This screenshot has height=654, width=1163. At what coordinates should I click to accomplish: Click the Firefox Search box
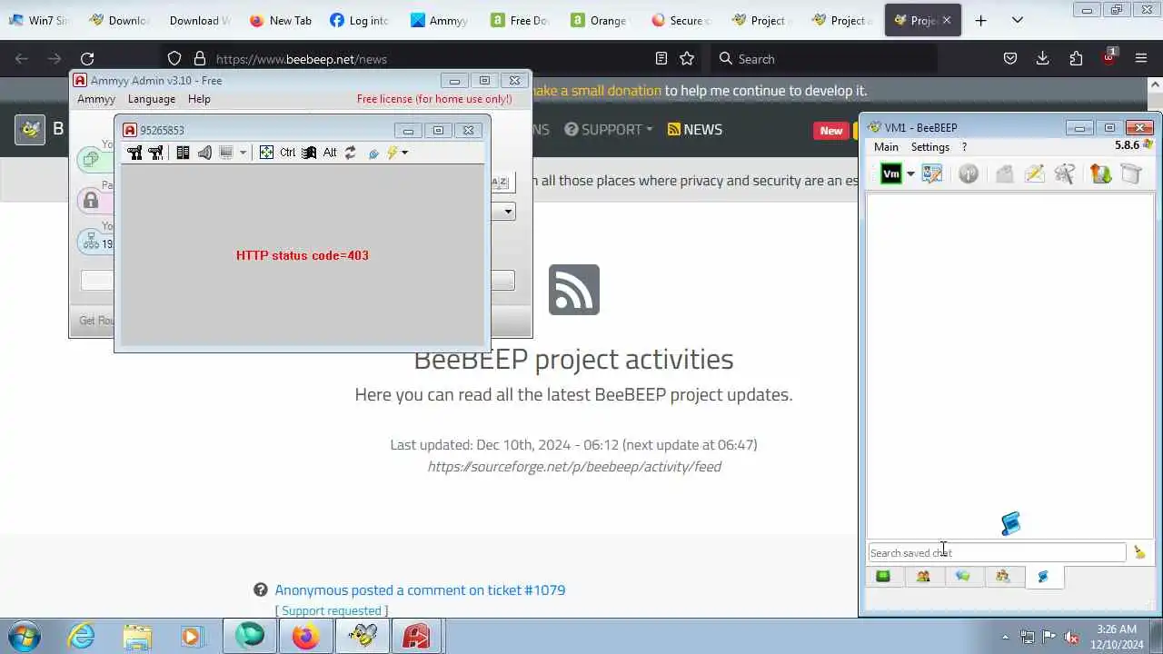[823, 59]
